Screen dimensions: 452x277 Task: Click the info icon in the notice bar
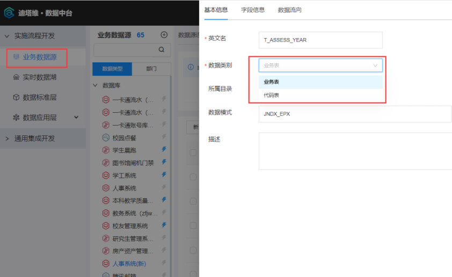tap(190, 67)
